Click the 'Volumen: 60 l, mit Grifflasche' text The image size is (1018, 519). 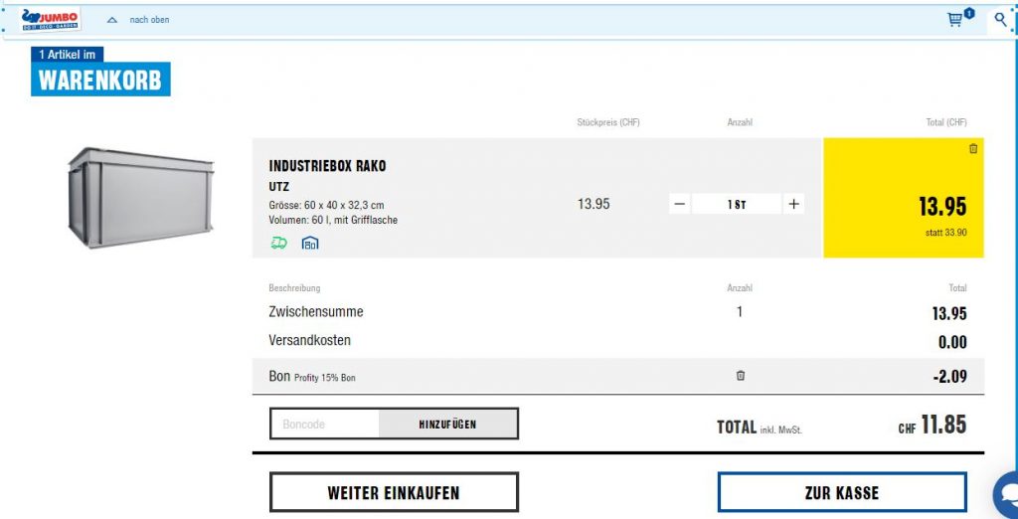click(333, 220)
